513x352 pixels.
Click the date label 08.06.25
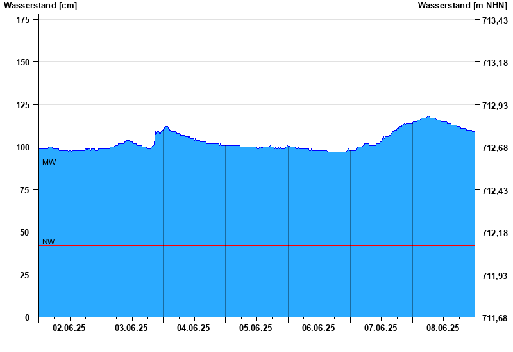pos(442,328)
